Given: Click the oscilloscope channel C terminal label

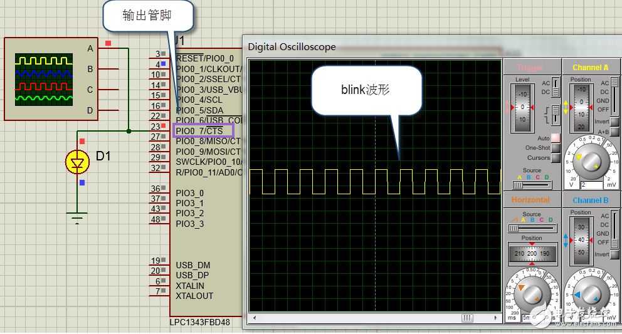Looking at the screenshot, I should 90,90.
